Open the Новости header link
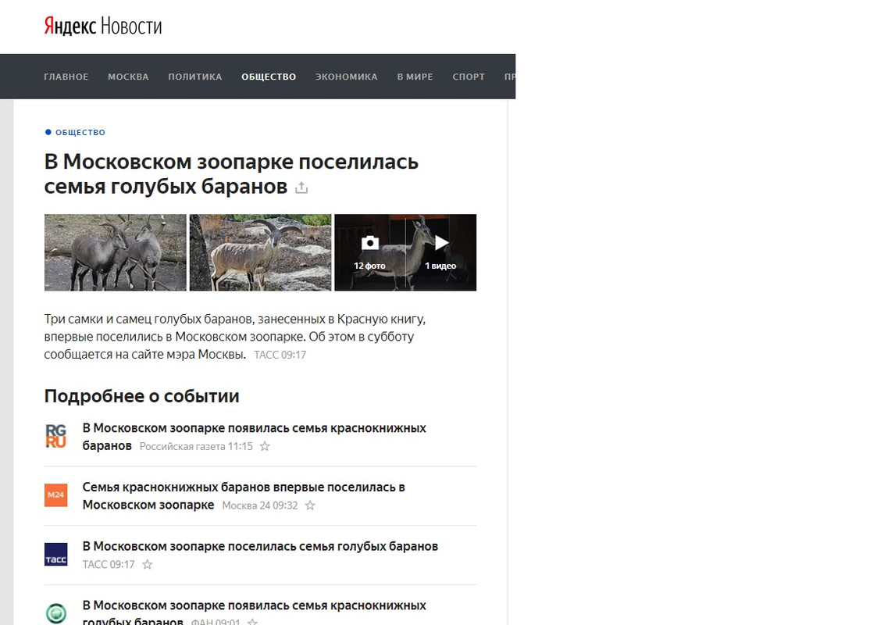The height and width of the screenshot is (625, 884). pyautogui.click(x=131, y=26)
